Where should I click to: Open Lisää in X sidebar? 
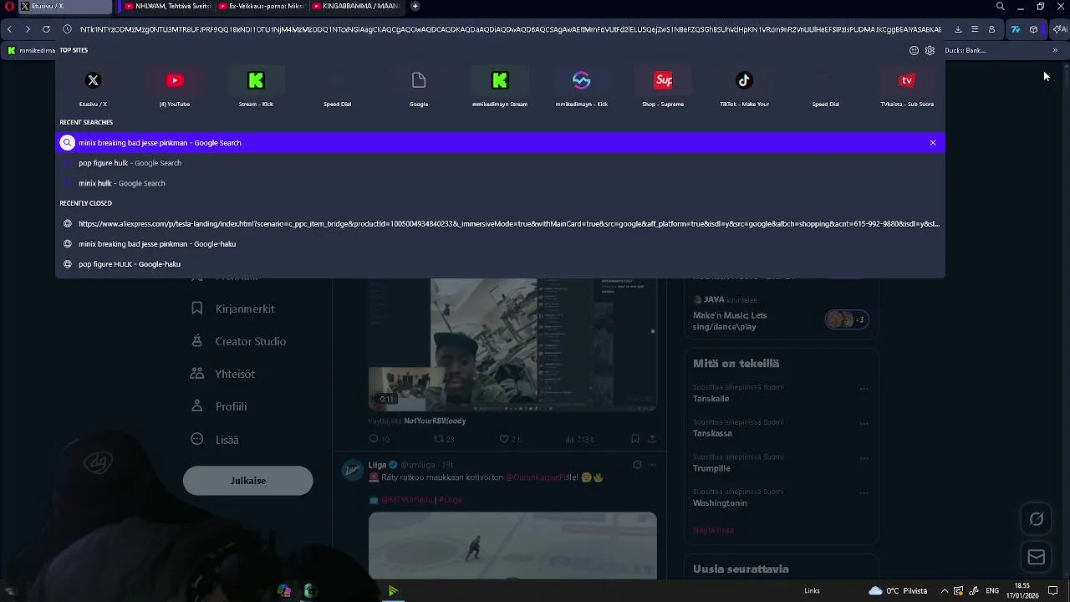click(x=215, y=439)
